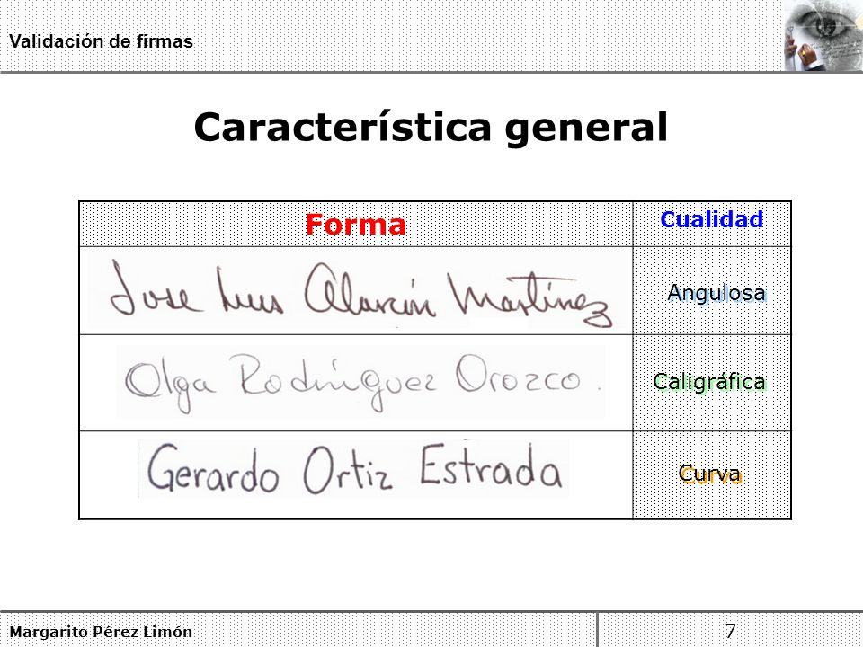Screen dimensions: 863x647
Task: Click the word 'Estrada' in third signature
Action: coord(492,465)
